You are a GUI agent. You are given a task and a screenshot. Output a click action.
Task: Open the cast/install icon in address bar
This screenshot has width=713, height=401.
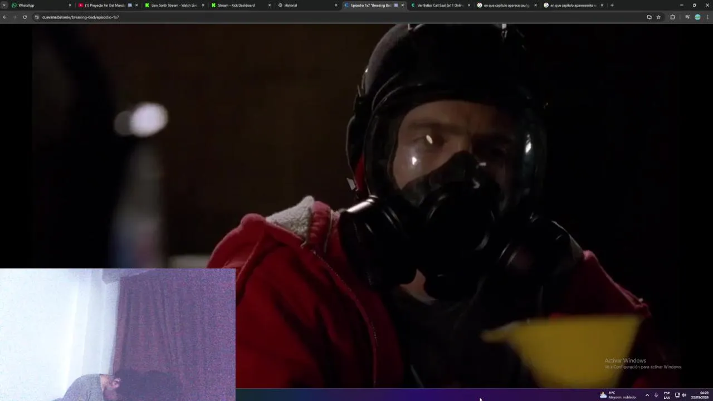(x=649, y=17)
